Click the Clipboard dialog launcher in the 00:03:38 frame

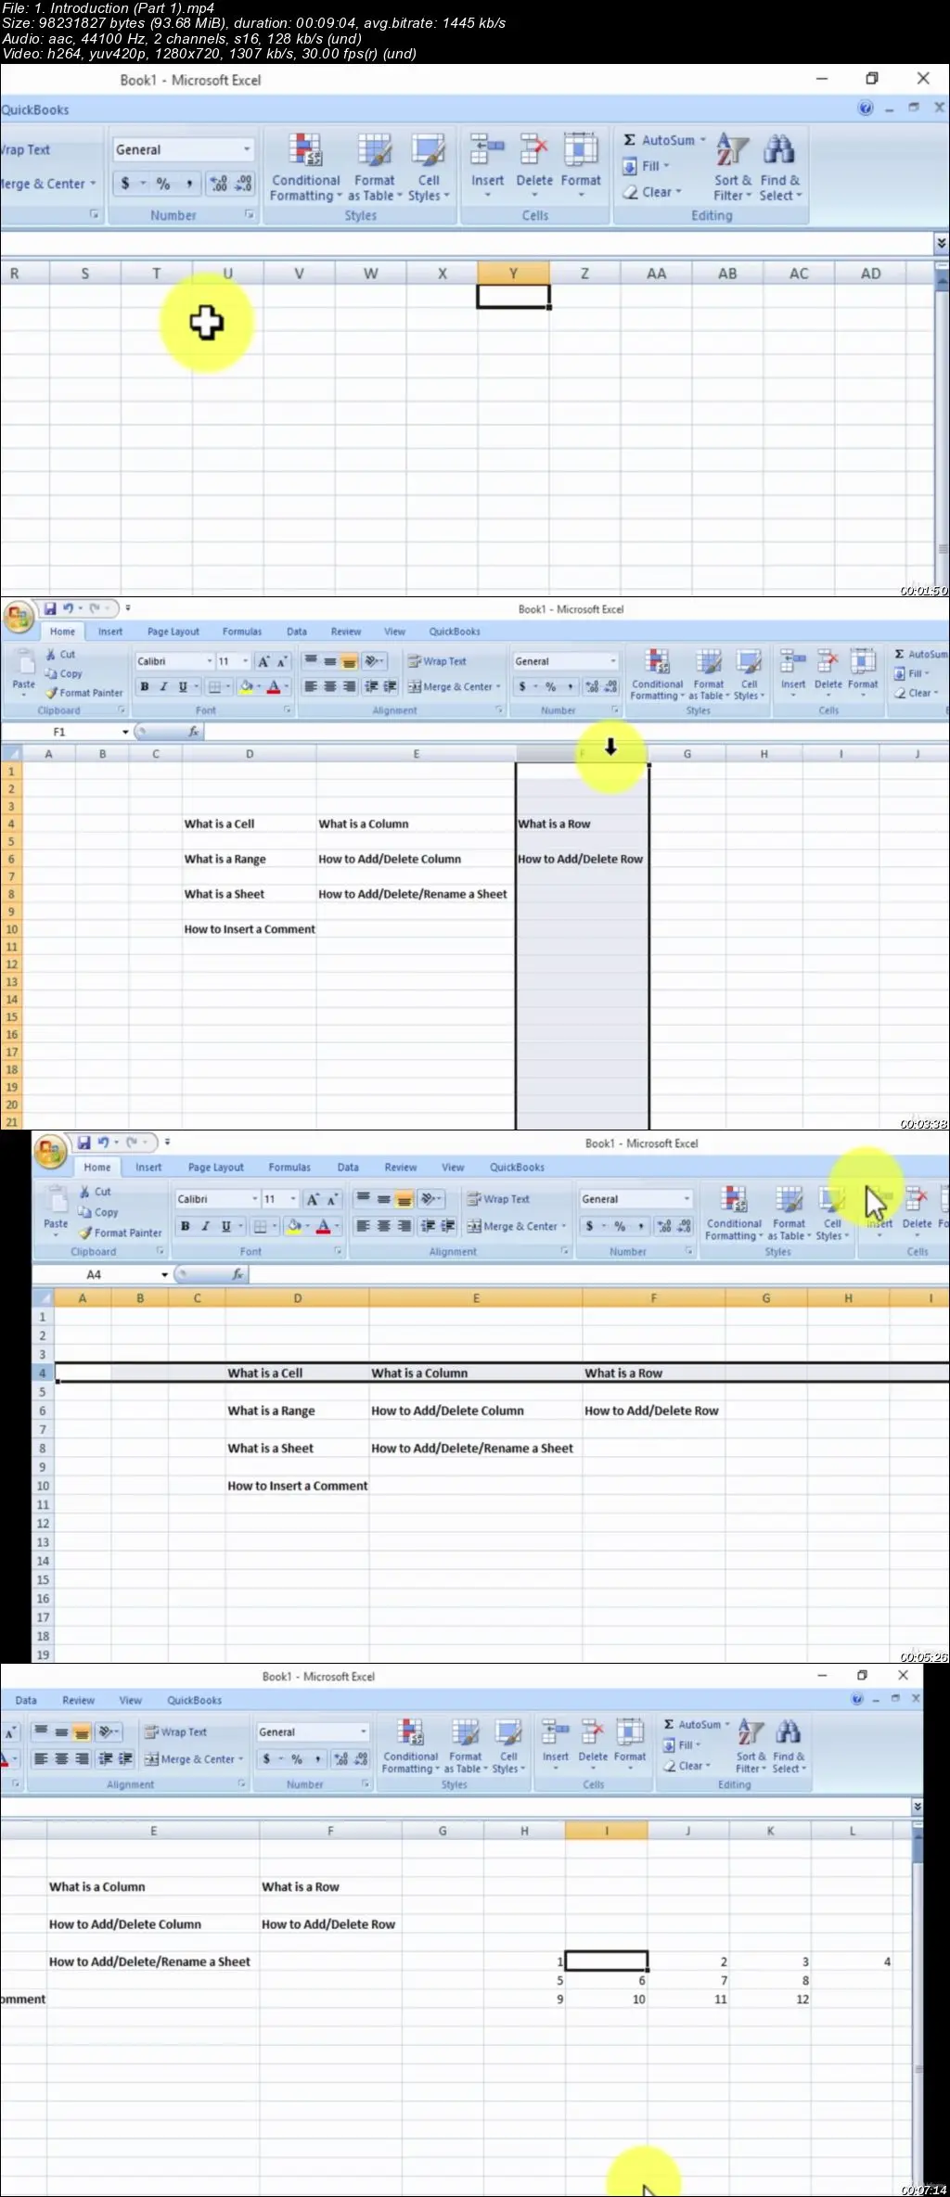[121, 710]
